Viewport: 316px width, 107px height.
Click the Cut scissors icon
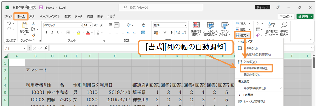coord(33,23)
